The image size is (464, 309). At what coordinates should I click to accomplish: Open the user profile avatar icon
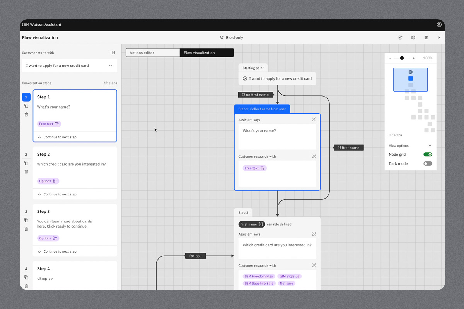tap(439, 24)
